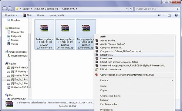Screen dimensions: 182x111
Task: Click the Unidad de DVD drive icon
Action: (x=9, y=87)
